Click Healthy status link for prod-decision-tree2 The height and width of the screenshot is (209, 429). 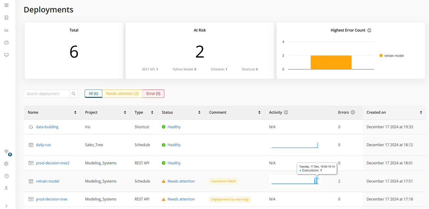click(x=174, y=163)
